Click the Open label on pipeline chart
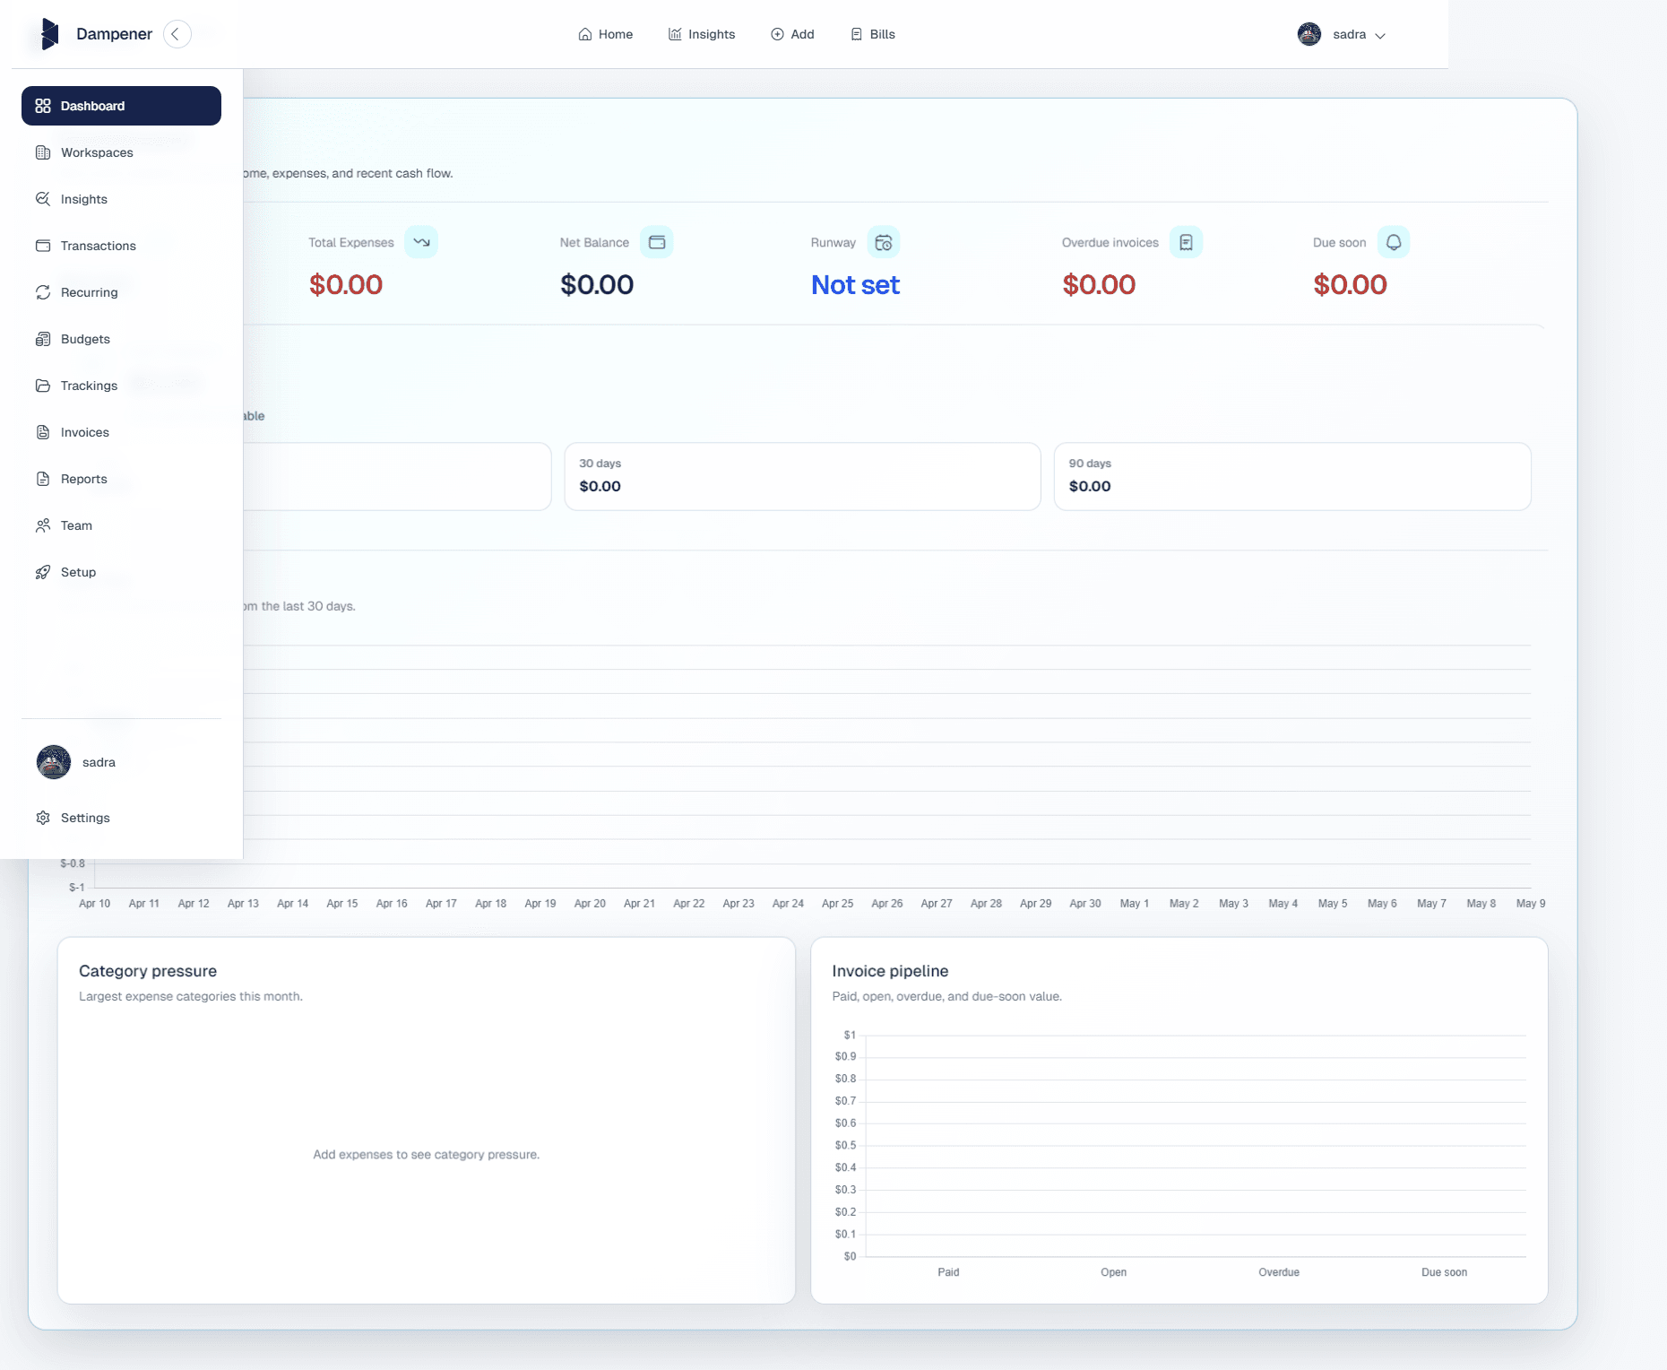 point(1114,1272)
